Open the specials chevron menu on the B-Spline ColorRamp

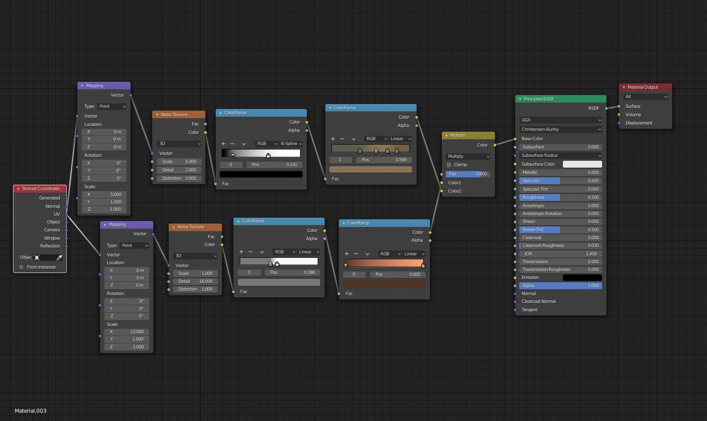(x=244, y=144)
